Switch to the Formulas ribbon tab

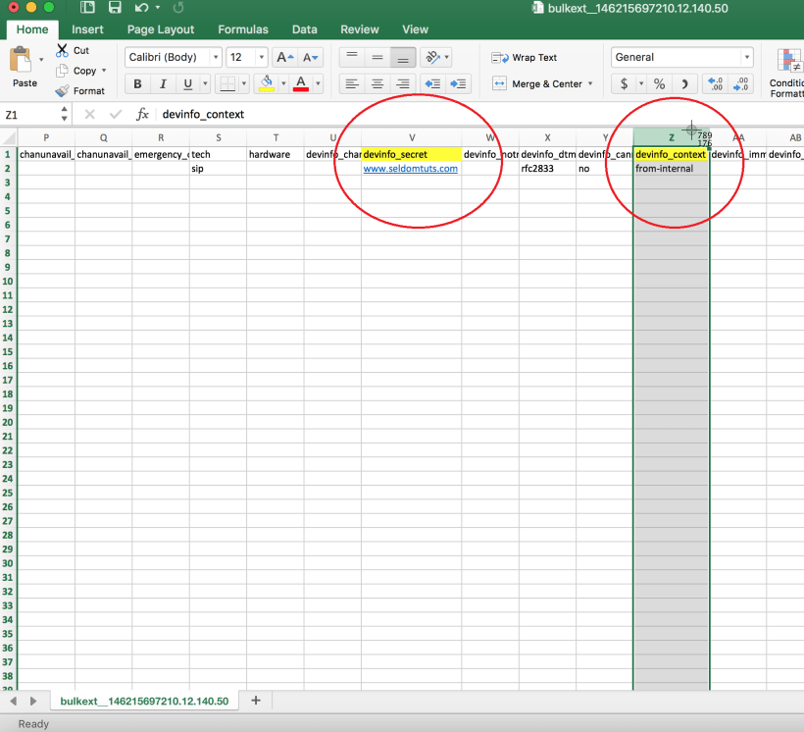tap(243, 29)
